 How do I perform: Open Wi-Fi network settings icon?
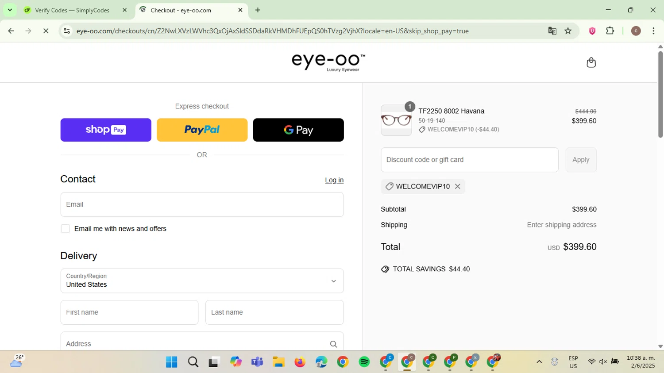[591, 362]
